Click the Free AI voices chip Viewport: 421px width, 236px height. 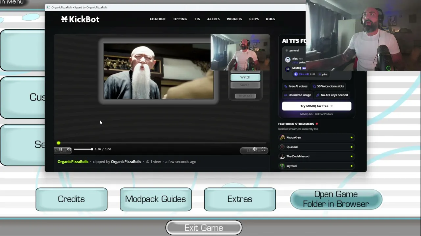point(296,86)
